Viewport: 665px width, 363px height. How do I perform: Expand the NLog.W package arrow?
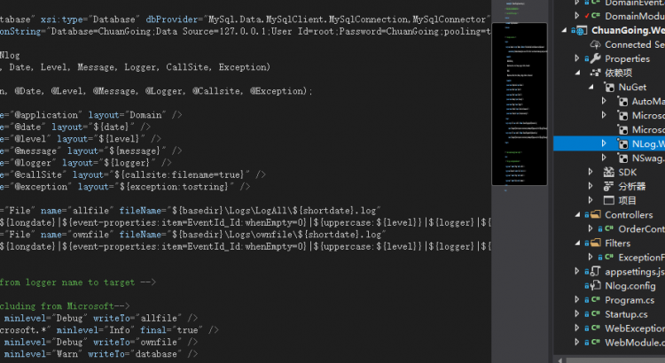[605, 143]
